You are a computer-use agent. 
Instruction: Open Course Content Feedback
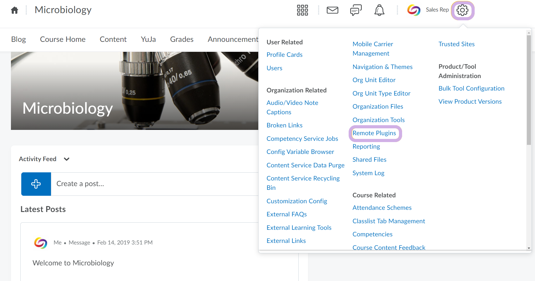(x=389, y=247)
